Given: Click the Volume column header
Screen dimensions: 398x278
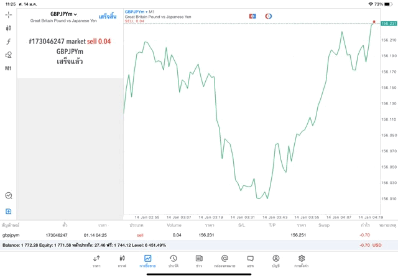Looking at the screenshot, I should 174,225.
